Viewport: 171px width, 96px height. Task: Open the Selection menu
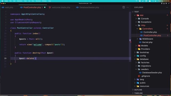(x=20, y=1)
